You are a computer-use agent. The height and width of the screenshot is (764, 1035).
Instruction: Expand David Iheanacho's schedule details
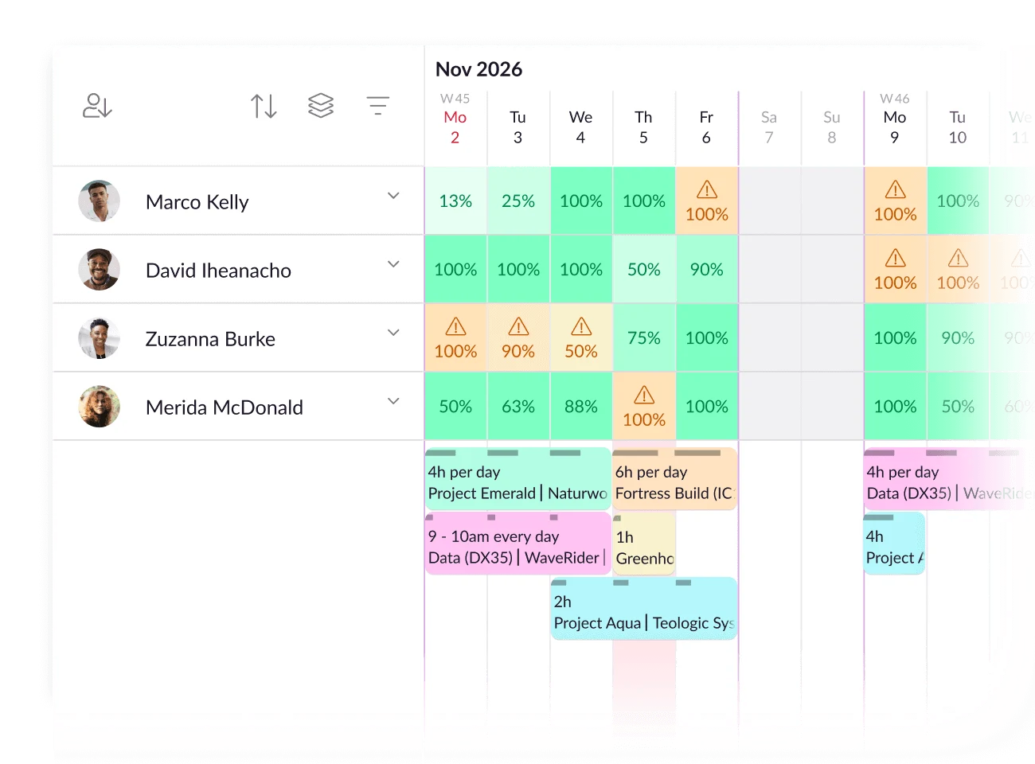[x=393, y=263]
